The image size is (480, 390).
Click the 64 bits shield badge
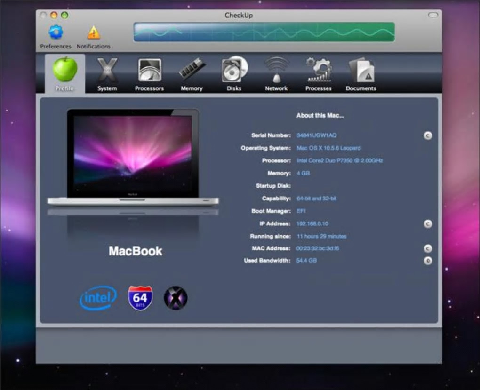pyautogui.click(x=140, y=298)
